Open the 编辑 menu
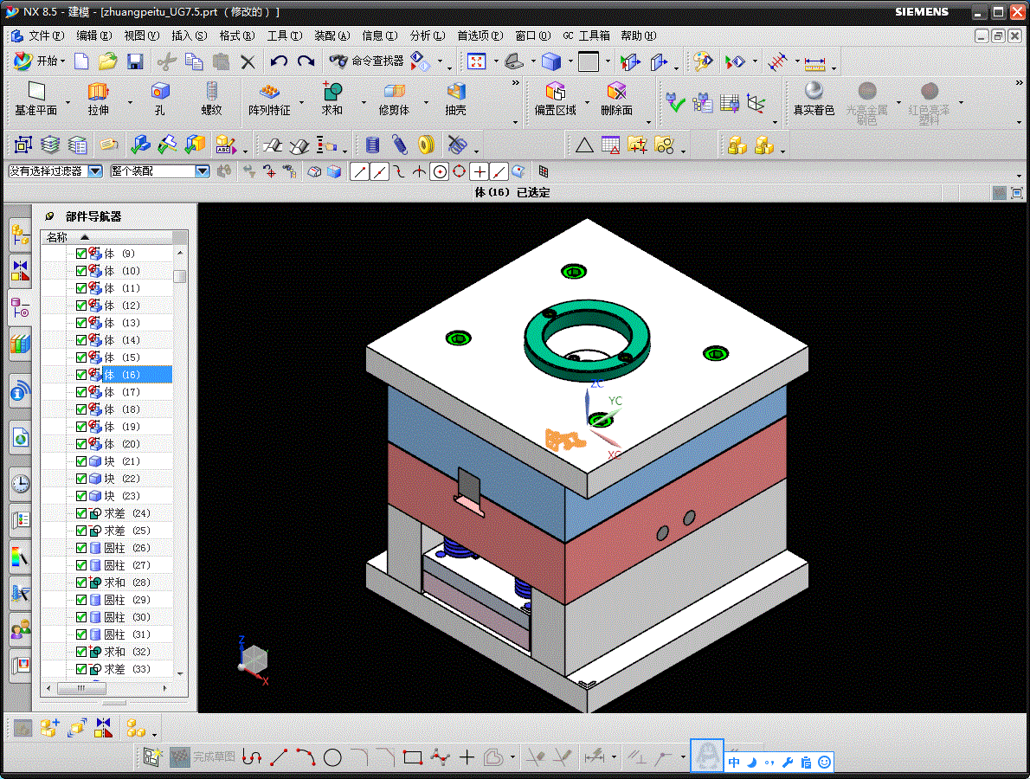This screenshot has height=779, width=1030. (x=94, y=35)
